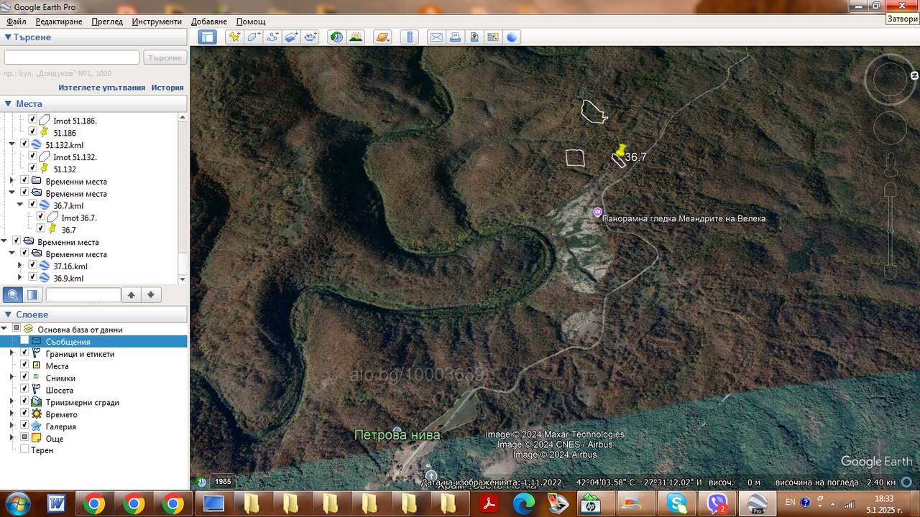This screenshot has width=920, height=517.
Task: Open the История link
Action: (167, 88)
